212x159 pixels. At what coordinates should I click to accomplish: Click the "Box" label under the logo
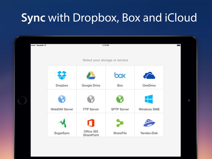(120, 85)
